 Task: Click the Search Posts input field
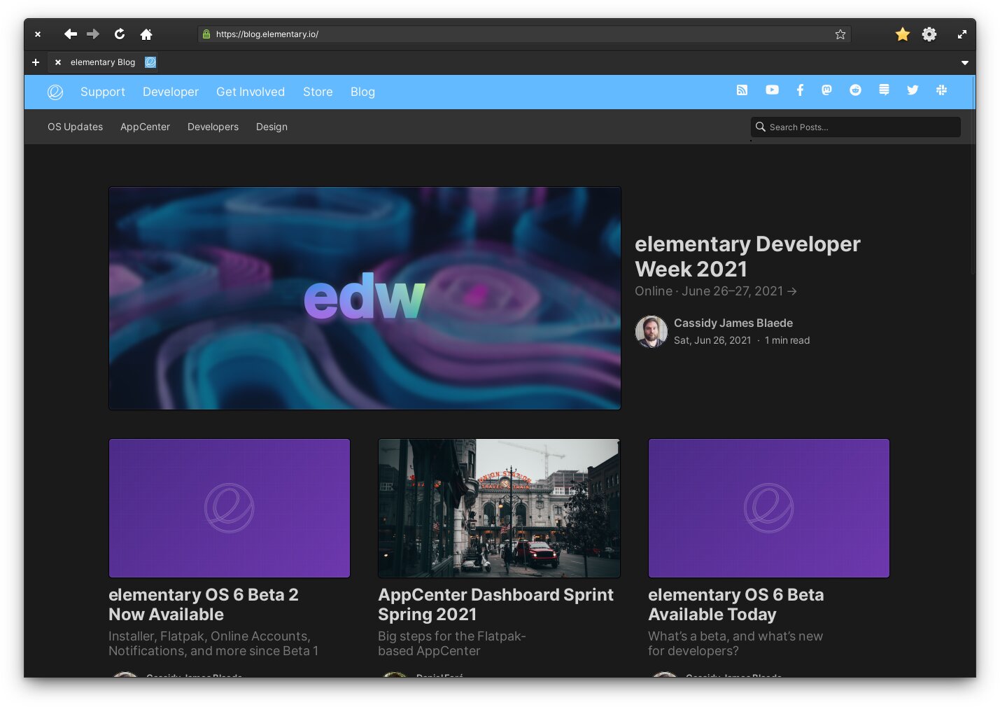pyautogui.click(x=861, y=127)
